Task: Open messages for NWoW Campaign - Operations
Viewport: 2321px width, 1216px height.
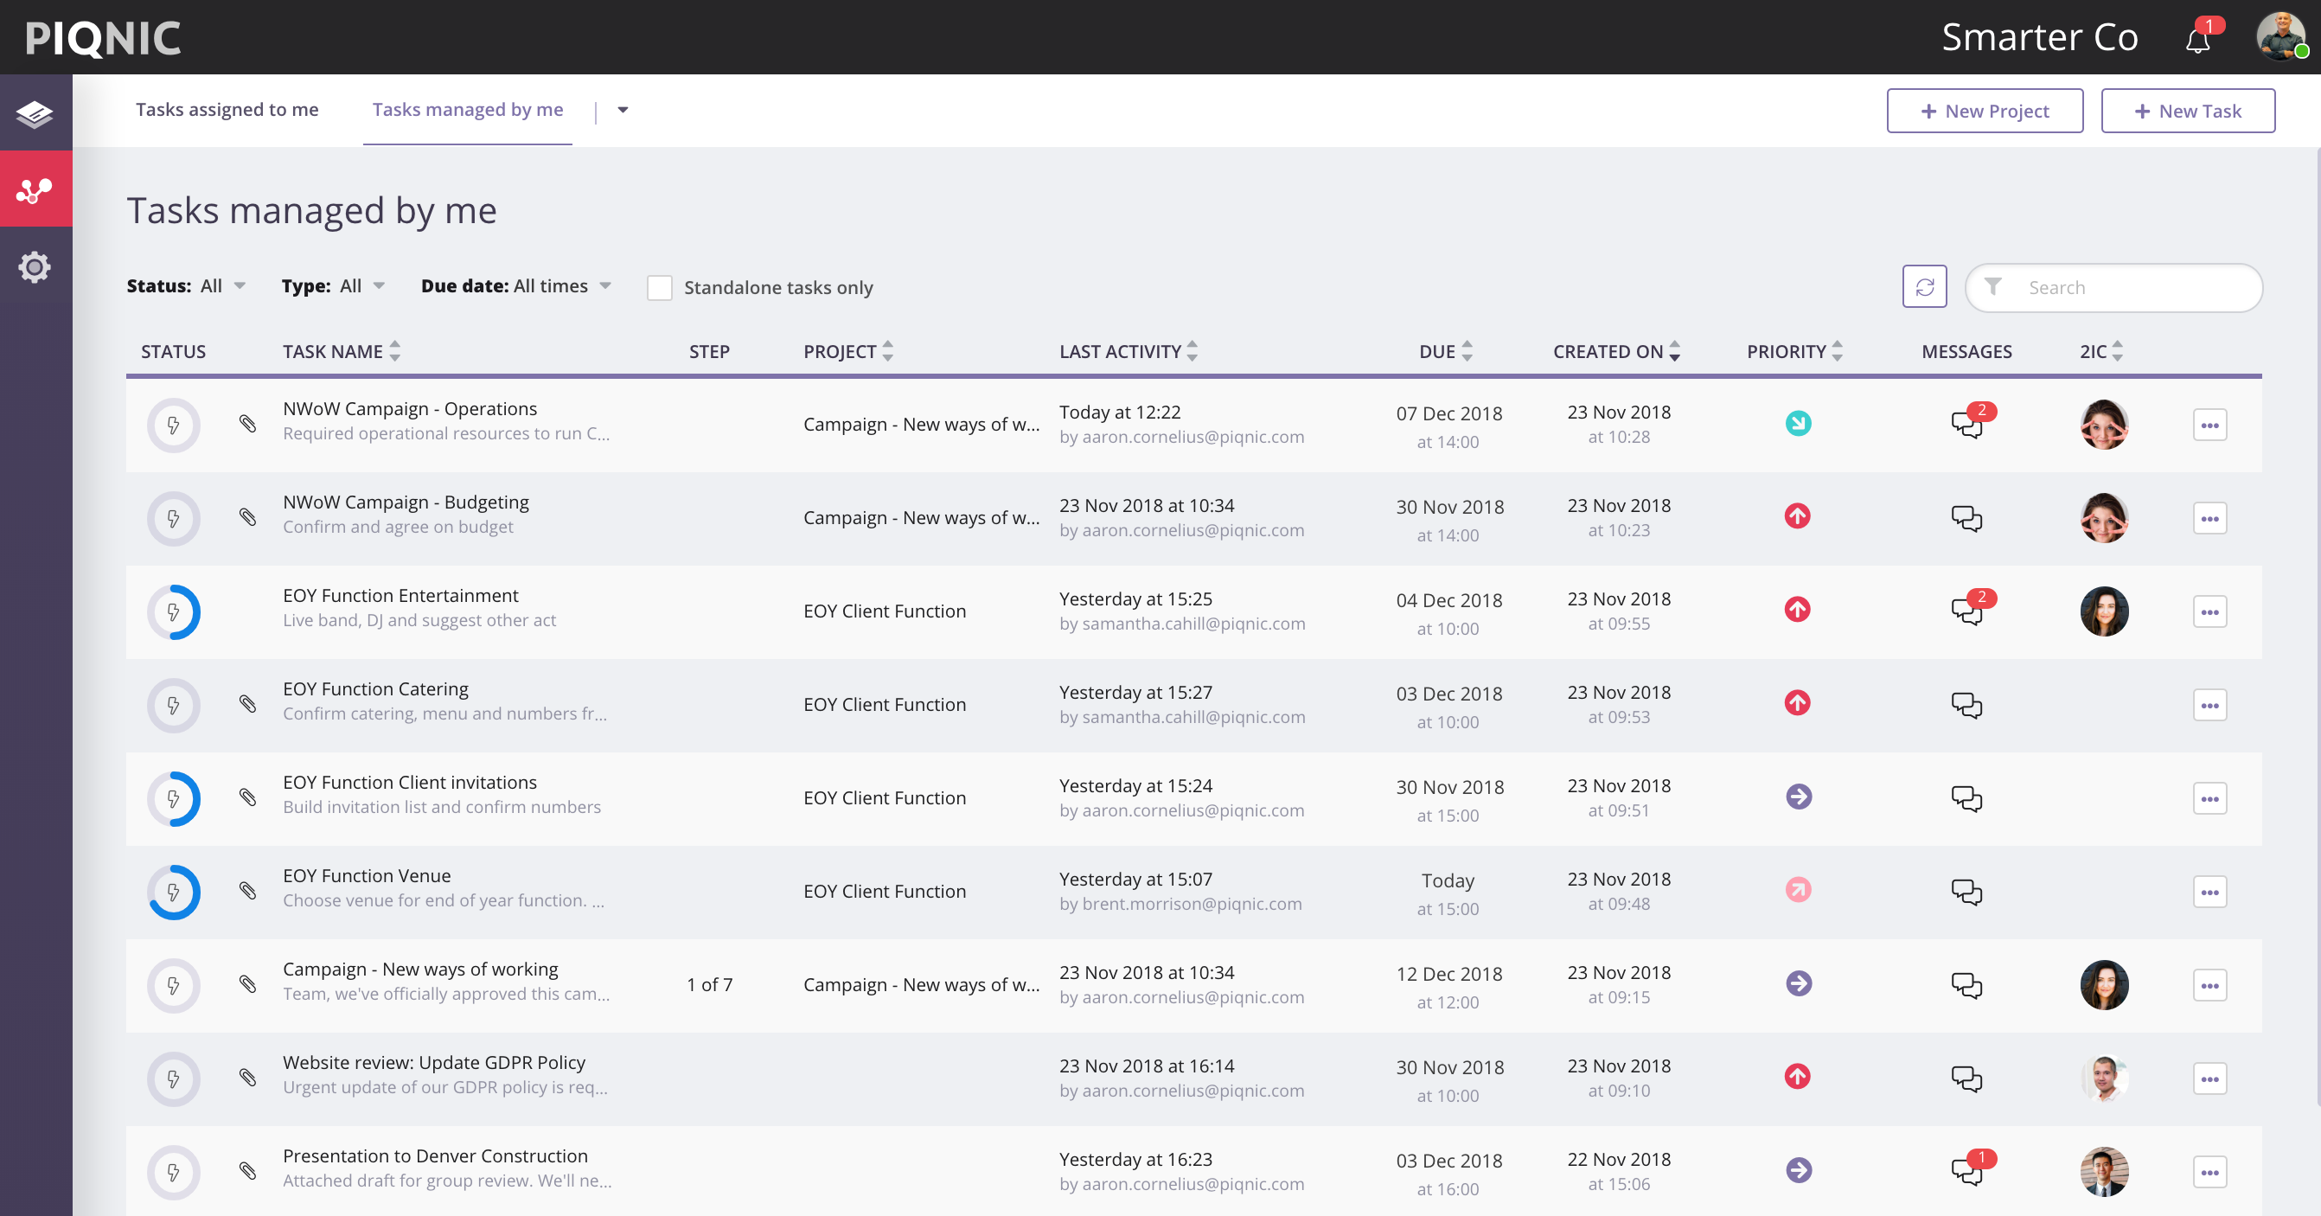Action: pyautogui.click(x=1966, y=424)
